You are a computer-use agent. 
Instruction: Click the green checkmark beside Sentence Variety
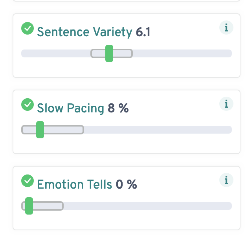pos(27,28)
